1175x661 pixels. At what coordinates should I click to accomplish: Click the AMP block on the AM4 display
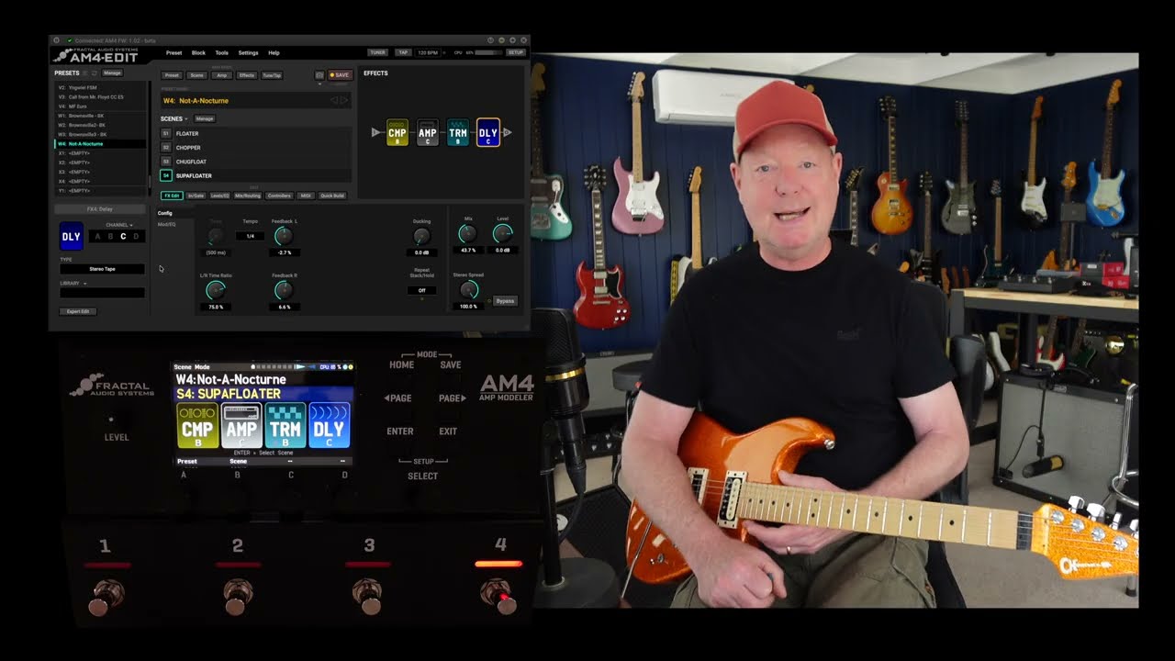(241, 425)
